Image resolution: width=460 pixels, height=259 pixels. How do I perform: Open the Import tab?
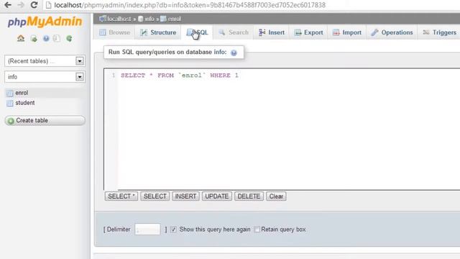tap(347, 32)
